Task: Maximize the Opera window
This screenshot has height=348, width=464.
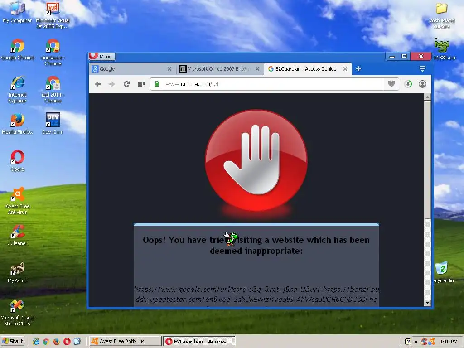Action: 404,56
